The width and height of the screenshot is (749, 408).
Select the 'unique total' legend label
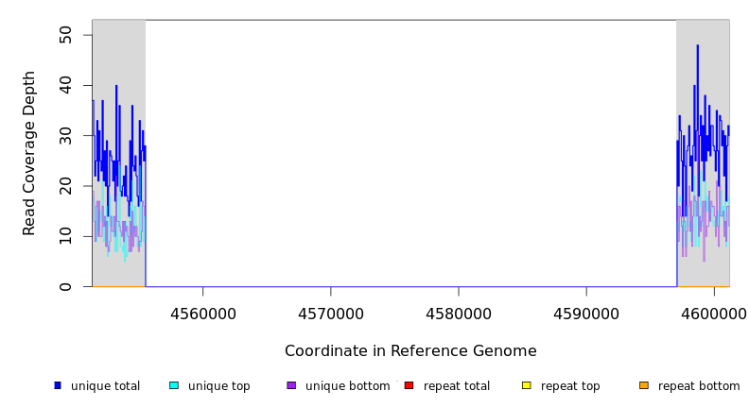point(105,386)
